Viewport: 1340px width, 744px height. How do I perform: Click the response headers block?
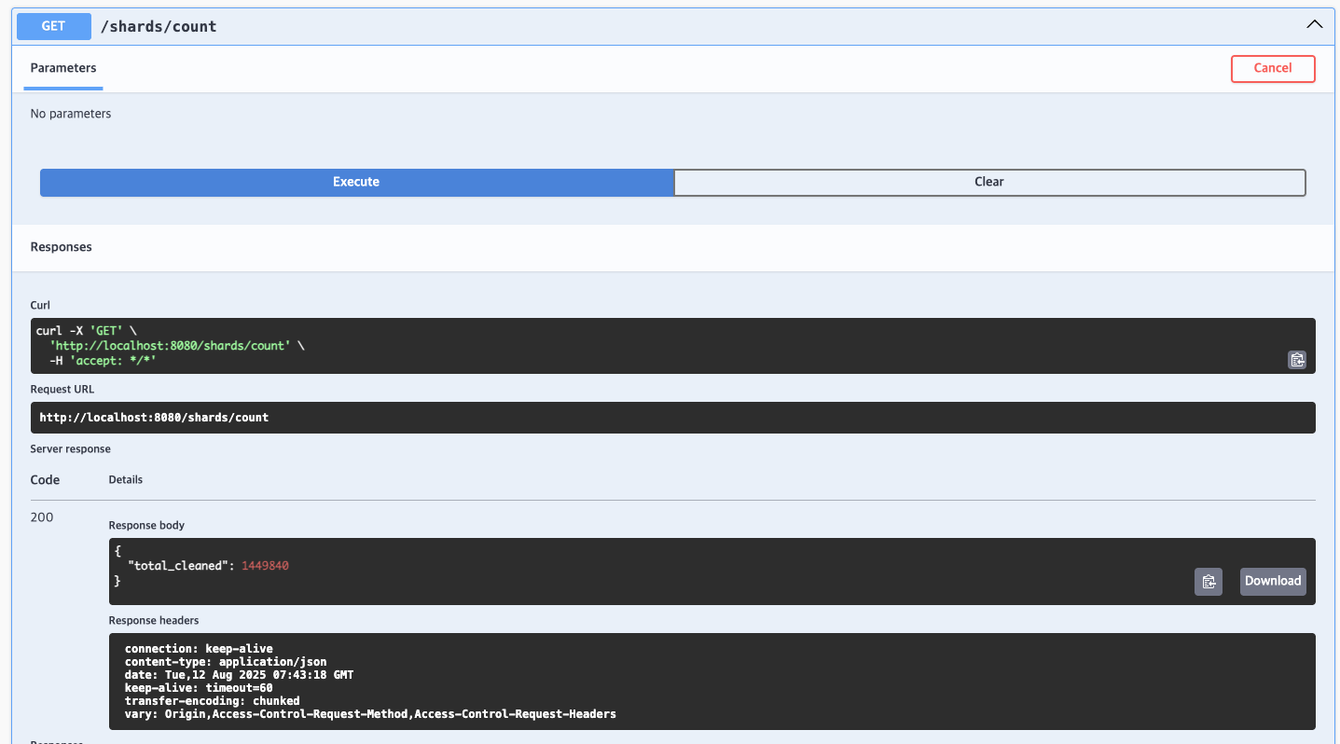click(x=712, y=682)
